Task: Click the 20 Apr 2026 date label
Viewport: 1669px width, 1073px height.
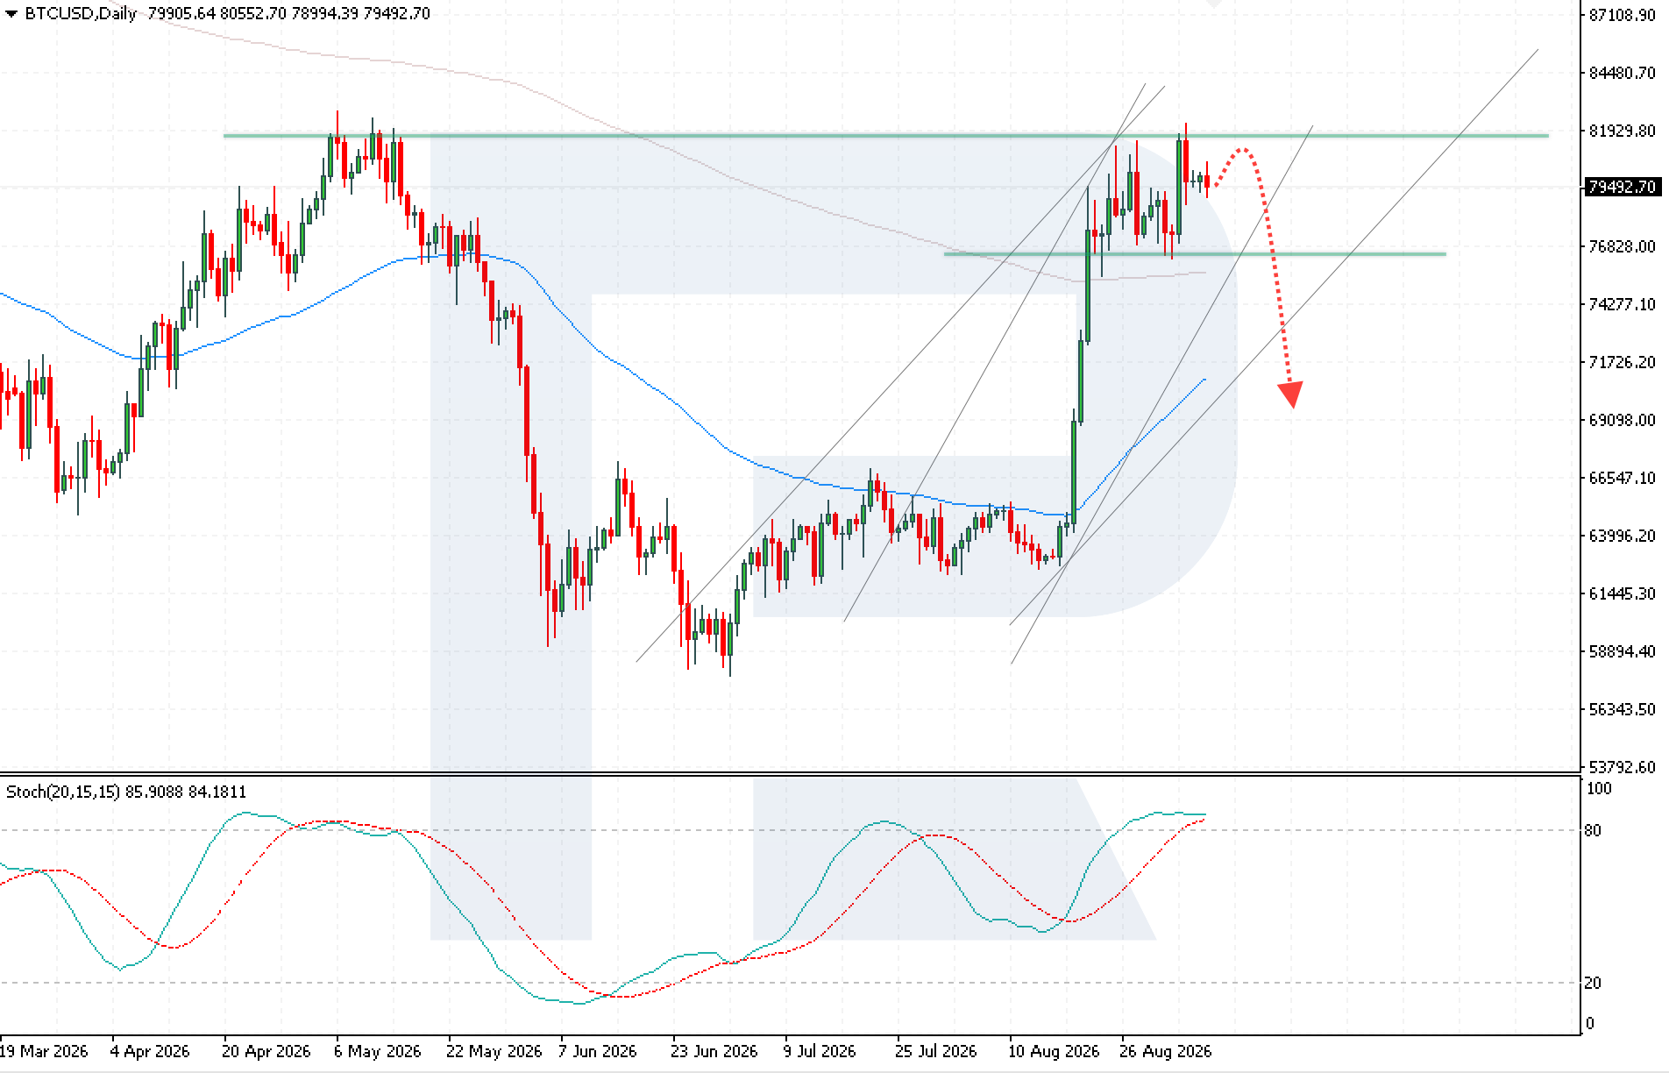Action: coord(266,1051)
